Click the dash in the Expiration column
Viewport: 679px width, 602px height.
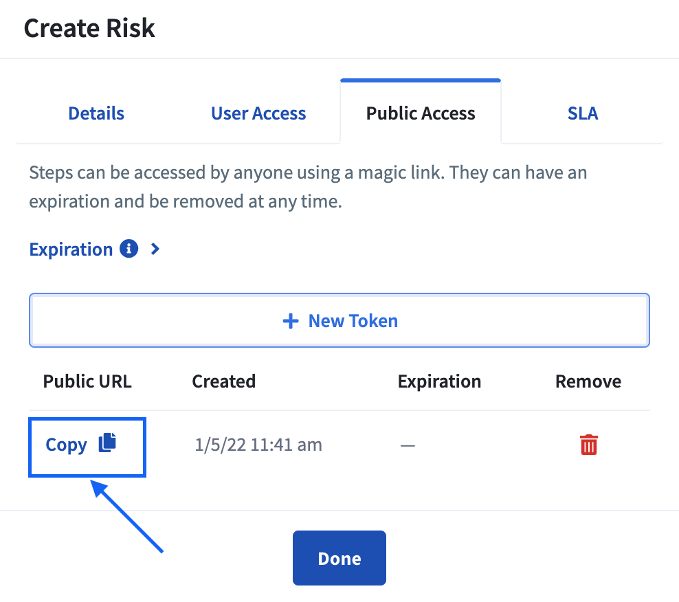point(408,445)
